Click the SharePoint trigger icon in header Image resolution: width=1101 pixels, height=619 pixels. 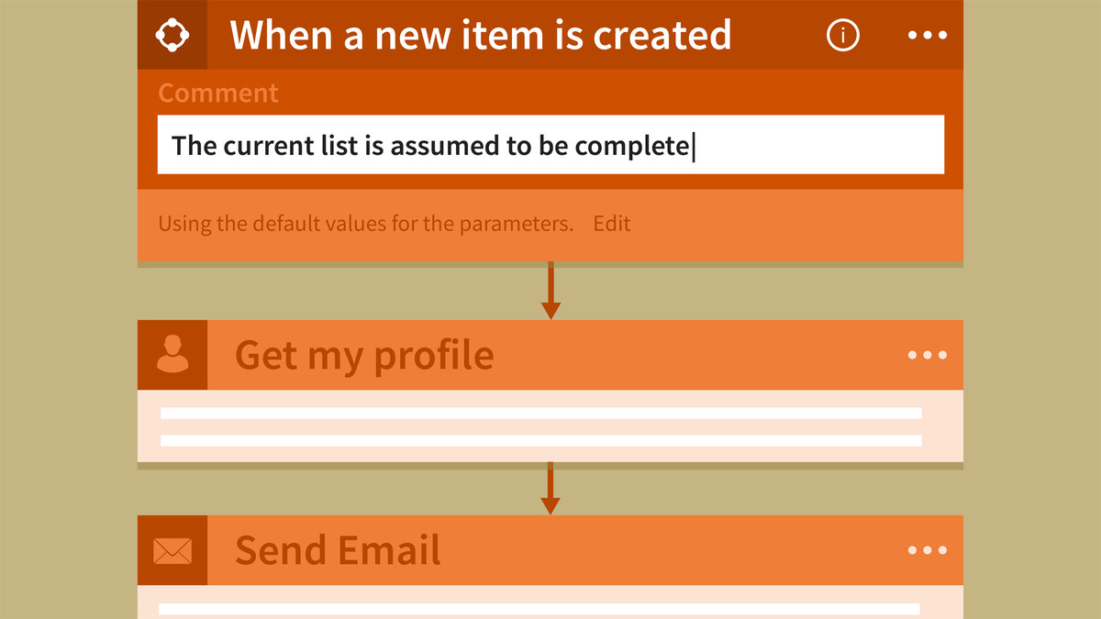(x=172, y=35)
